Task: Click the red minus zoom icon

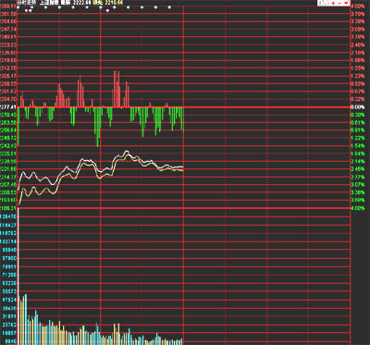Action: coord(339,3)
